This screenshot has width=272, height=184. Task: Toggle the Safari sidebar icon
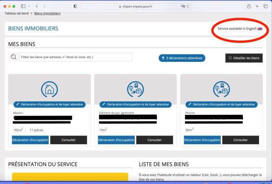tap(23, 7)
